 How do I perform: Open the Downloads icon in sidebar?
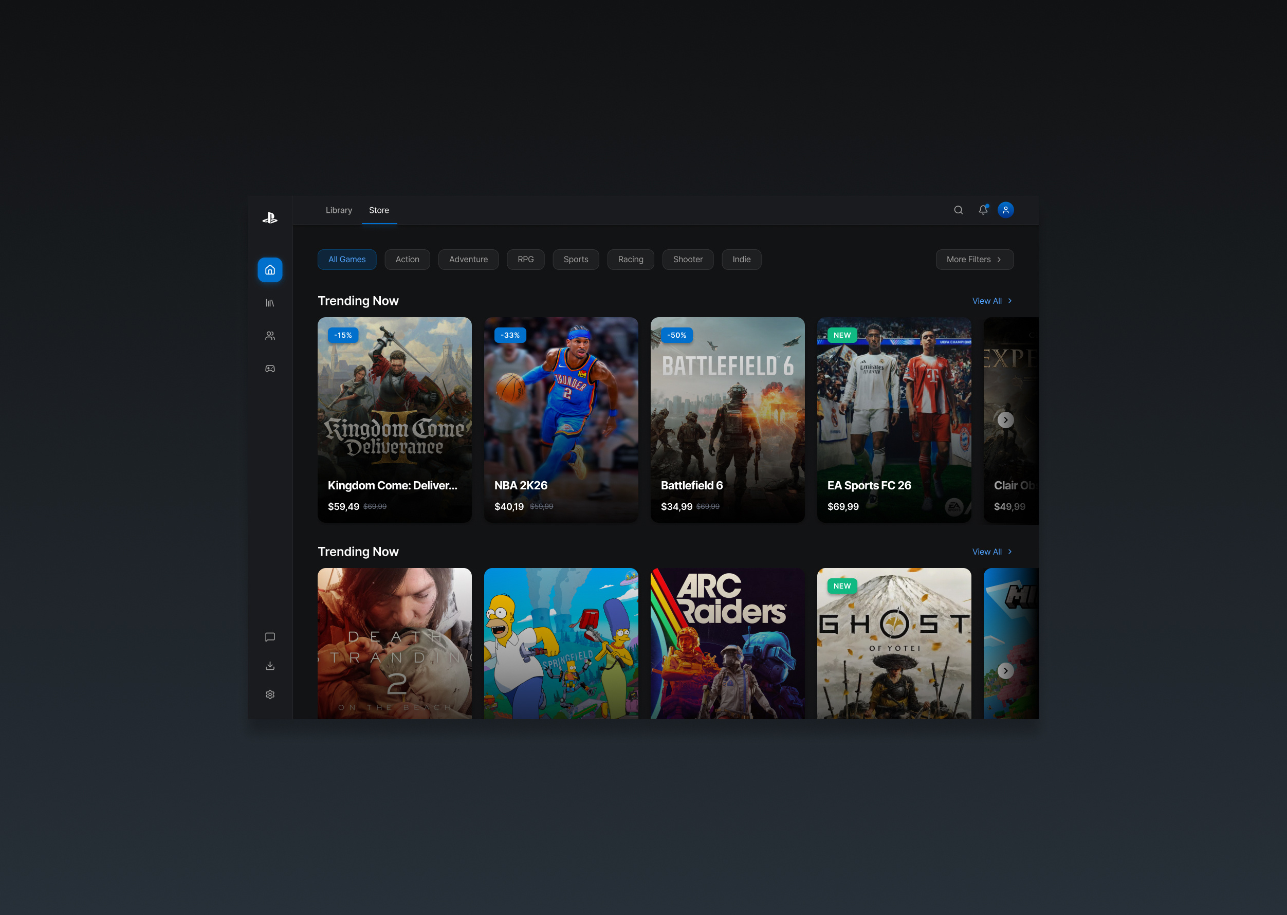click(270, 666)
